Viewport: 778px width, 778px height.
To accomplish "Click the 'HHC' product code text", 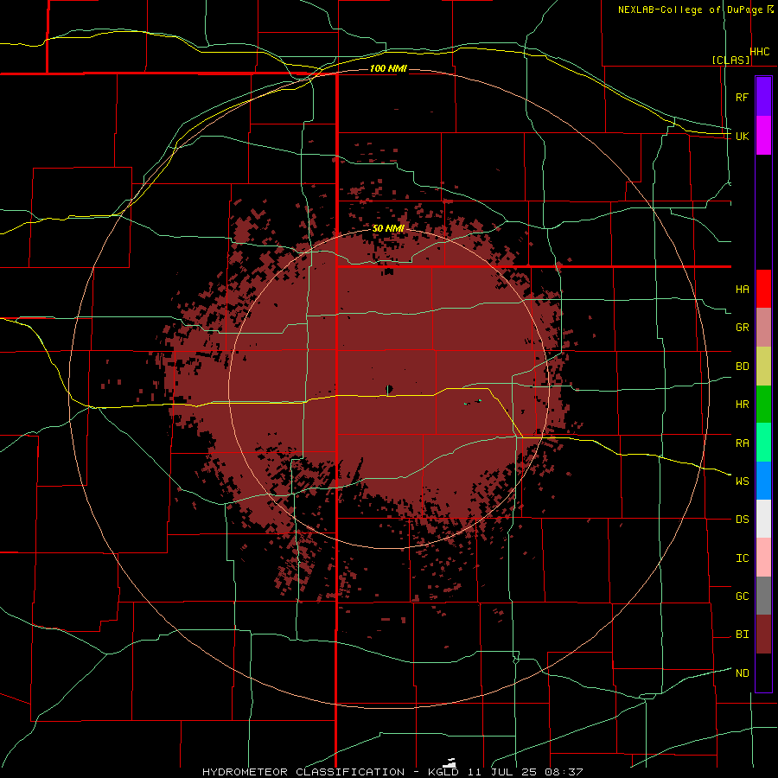I will 760,52.
